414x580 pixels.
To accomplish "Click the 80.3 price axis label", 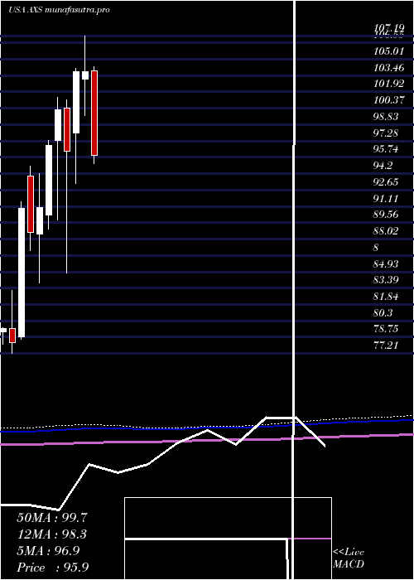I will [x=383, y=312].
